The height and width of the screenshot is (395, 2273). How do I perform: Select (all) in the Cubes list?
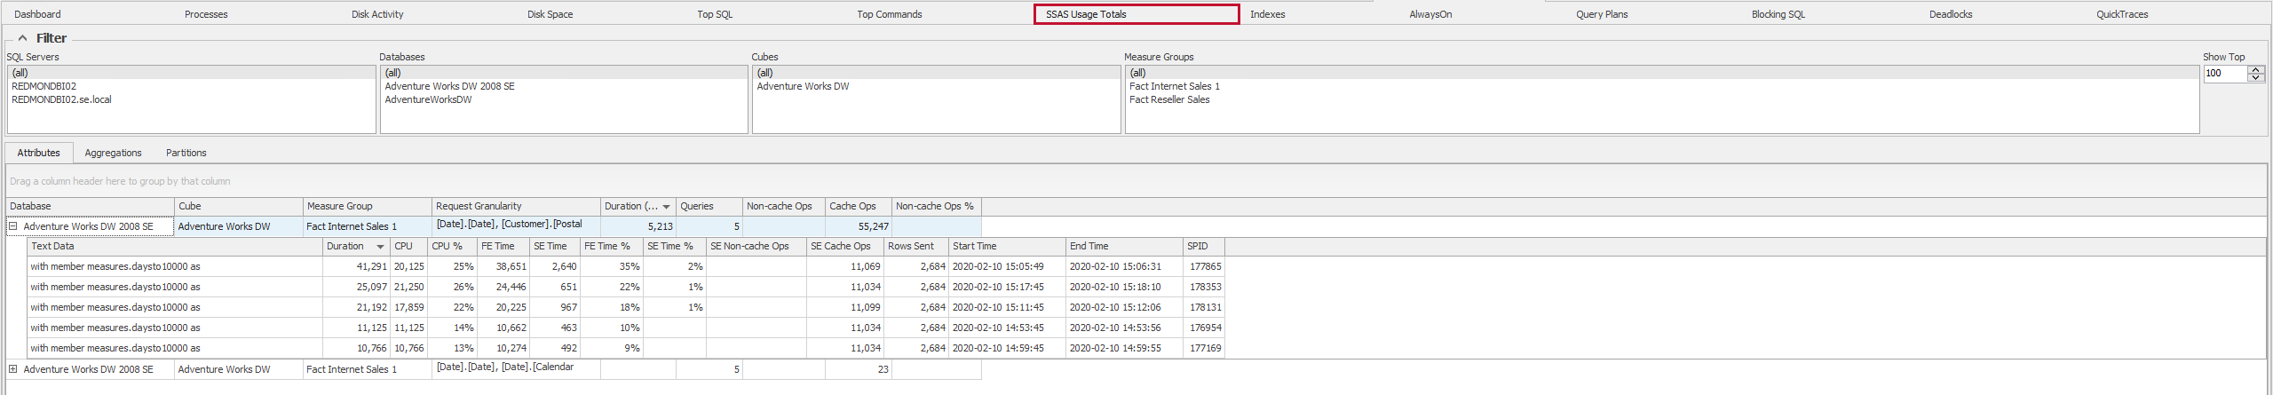(936, 73)
